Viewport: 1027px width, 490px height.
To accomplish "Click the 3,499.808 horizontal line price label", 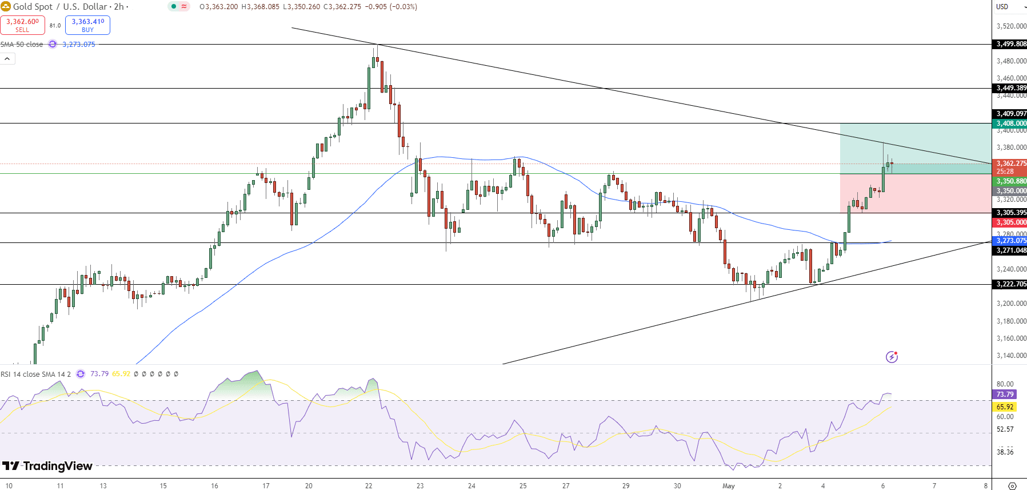I will [x=1010, y=44].
